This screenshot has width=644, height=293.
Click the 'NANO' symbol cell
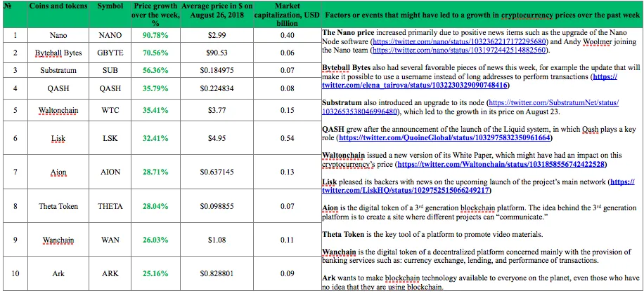pyautogui.click(x=110, y=35)
